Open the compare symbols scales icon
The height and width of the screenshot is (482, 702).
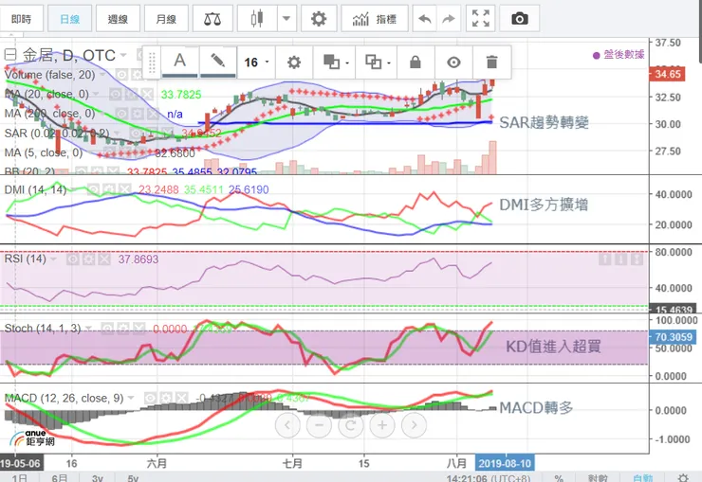[x=212, y=19]
